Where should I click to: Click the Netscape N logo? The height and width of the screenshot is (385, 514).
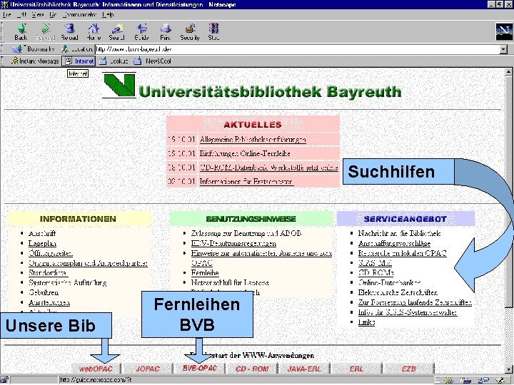click(504, 32)
